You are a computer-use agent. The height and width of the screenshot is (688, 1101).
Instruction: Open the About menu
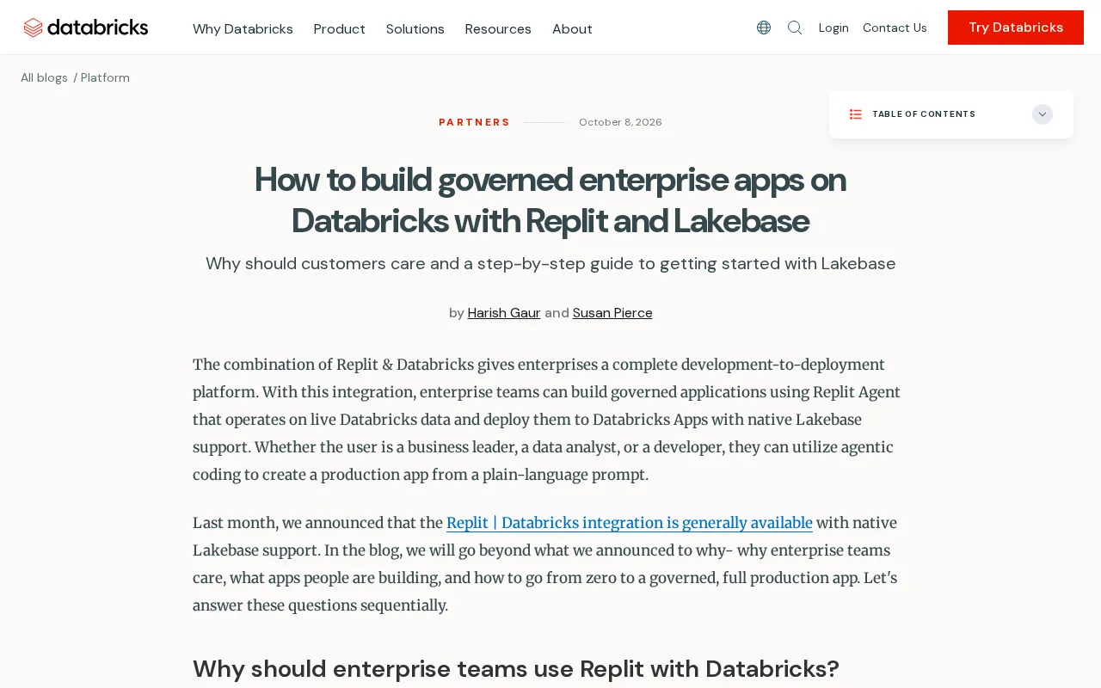pos(572,28)
